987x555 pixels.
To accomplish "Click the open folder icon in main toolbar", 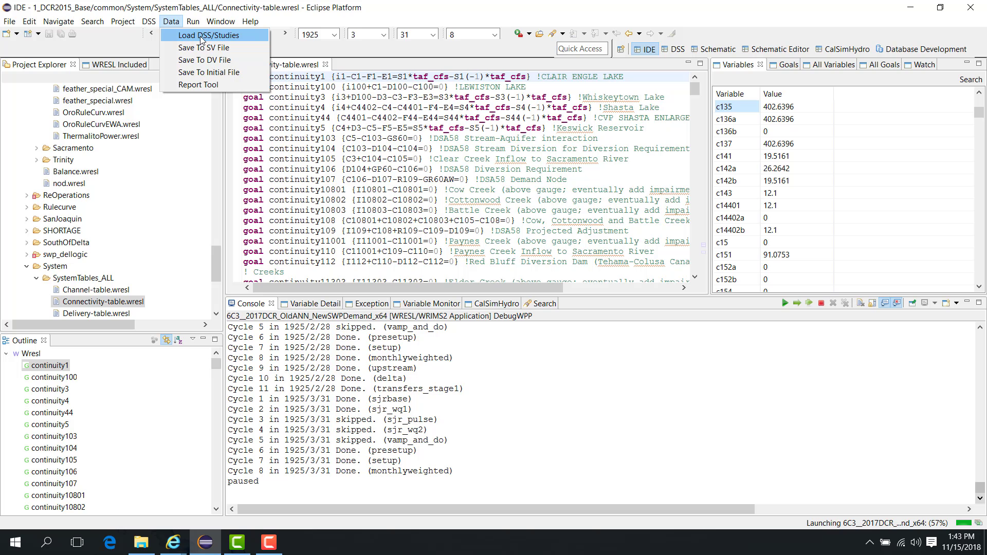I will [539, 34].
